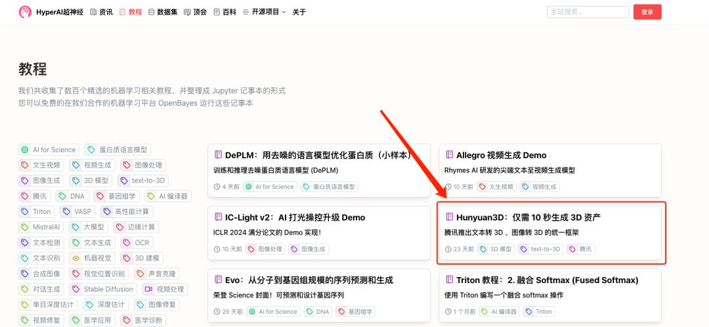The image size is (709, 327).
Task: Click the tag icon on the 高性能计算 tag
Action: [x=108, y=211]
